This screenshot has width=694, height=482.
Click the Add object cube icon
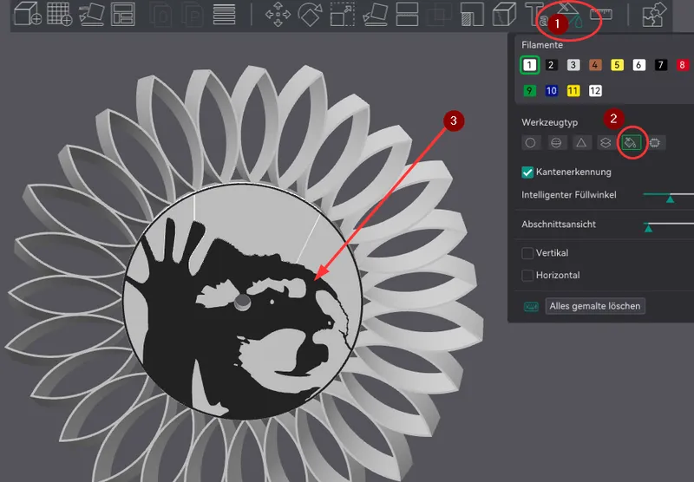click(x=28, y=14)
